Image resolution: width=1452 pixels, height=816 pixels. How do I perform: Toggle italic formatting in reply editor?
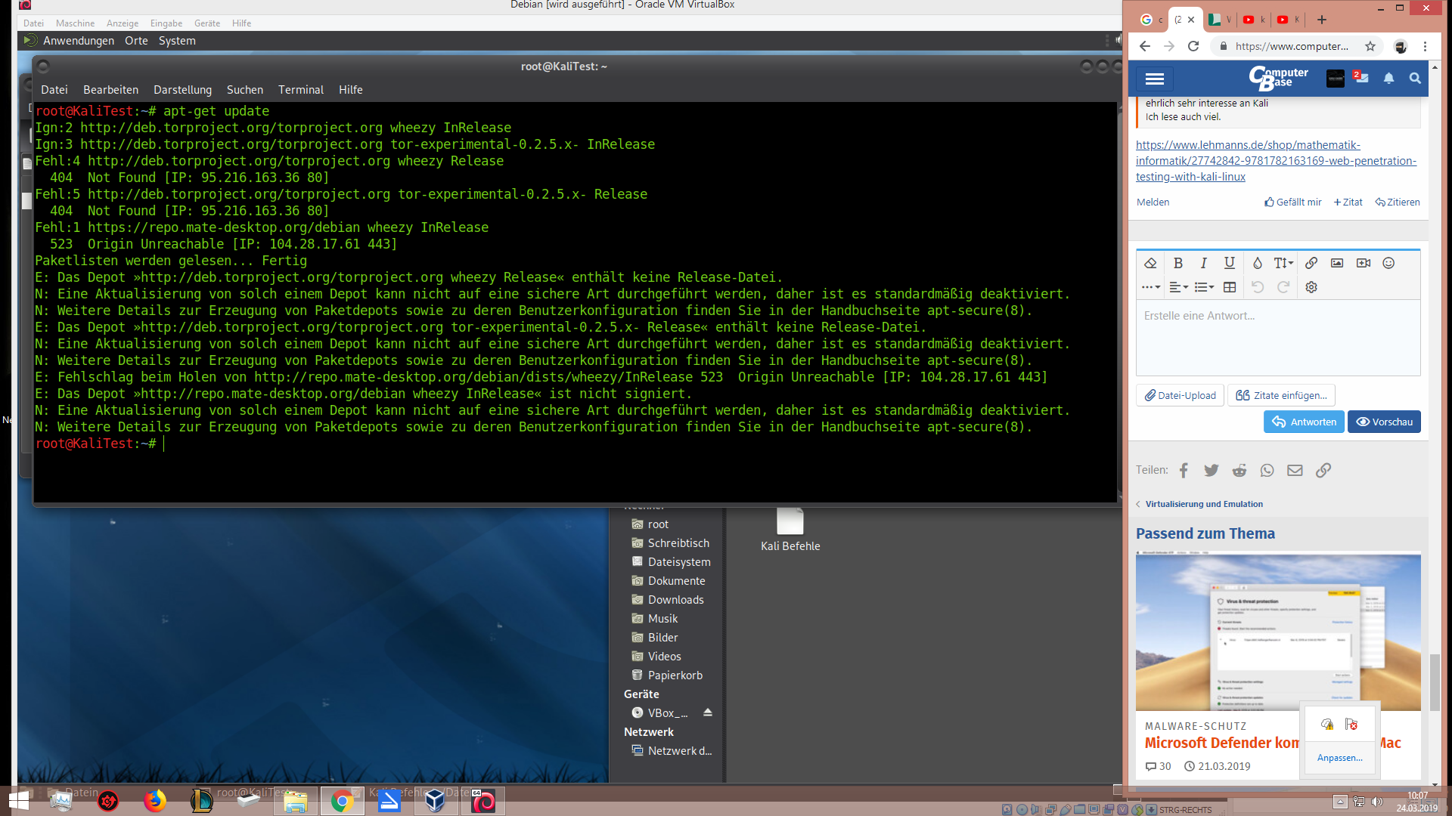tap(1203, 263)
